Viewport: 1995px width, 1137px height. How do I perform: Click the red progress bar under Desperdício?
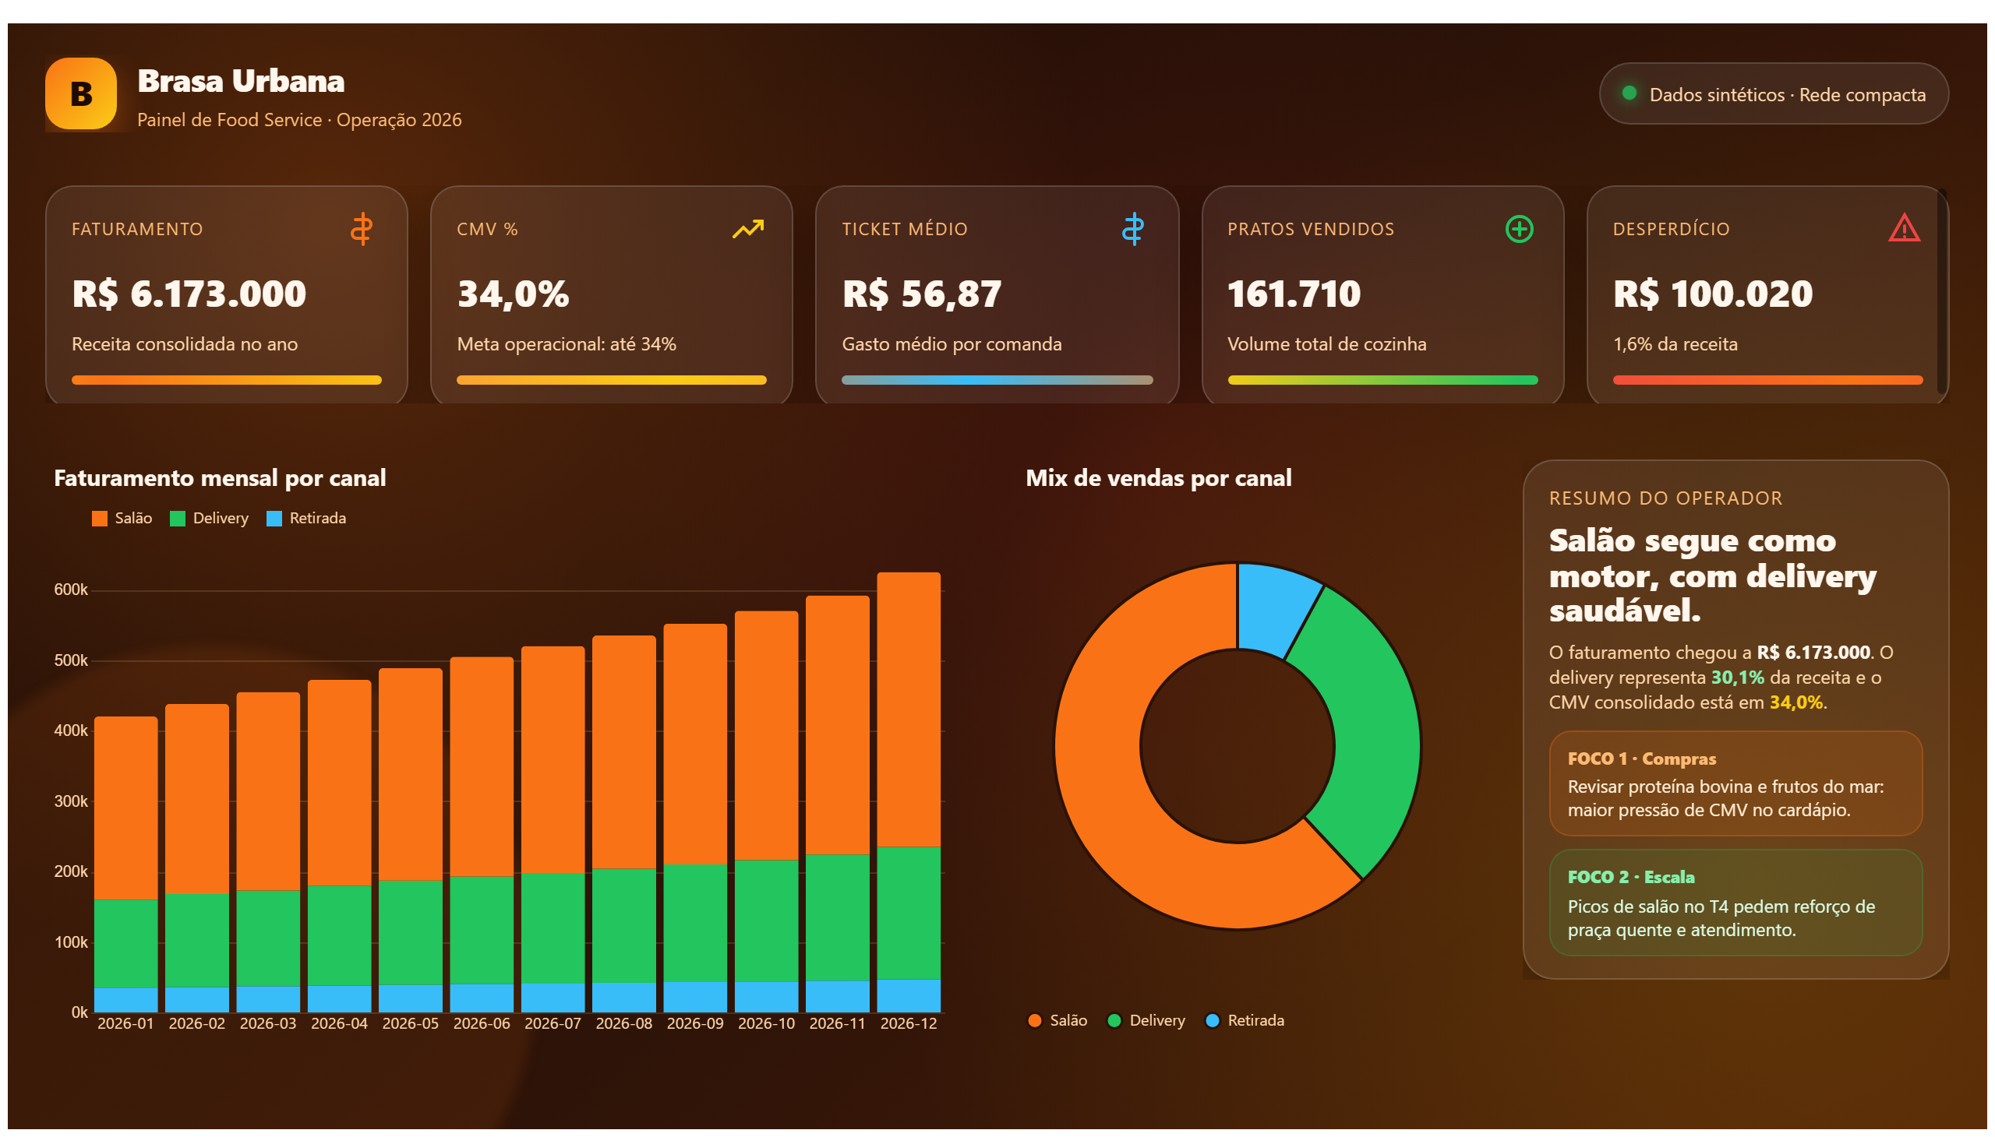[1767, 380]
